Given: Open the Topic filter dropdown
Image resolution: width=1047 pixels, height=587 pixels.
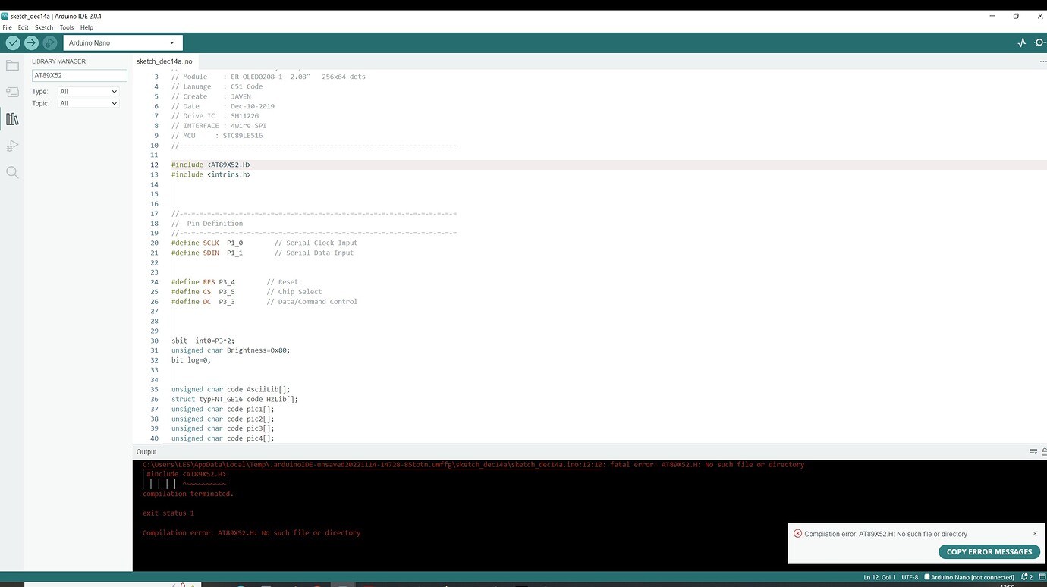Looking at the screenshot, I should (x=87, y=103).
